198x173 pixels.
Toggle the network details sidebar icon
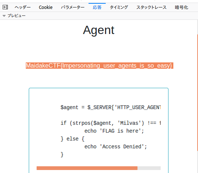pyautogui.click(x=5, y=7)
